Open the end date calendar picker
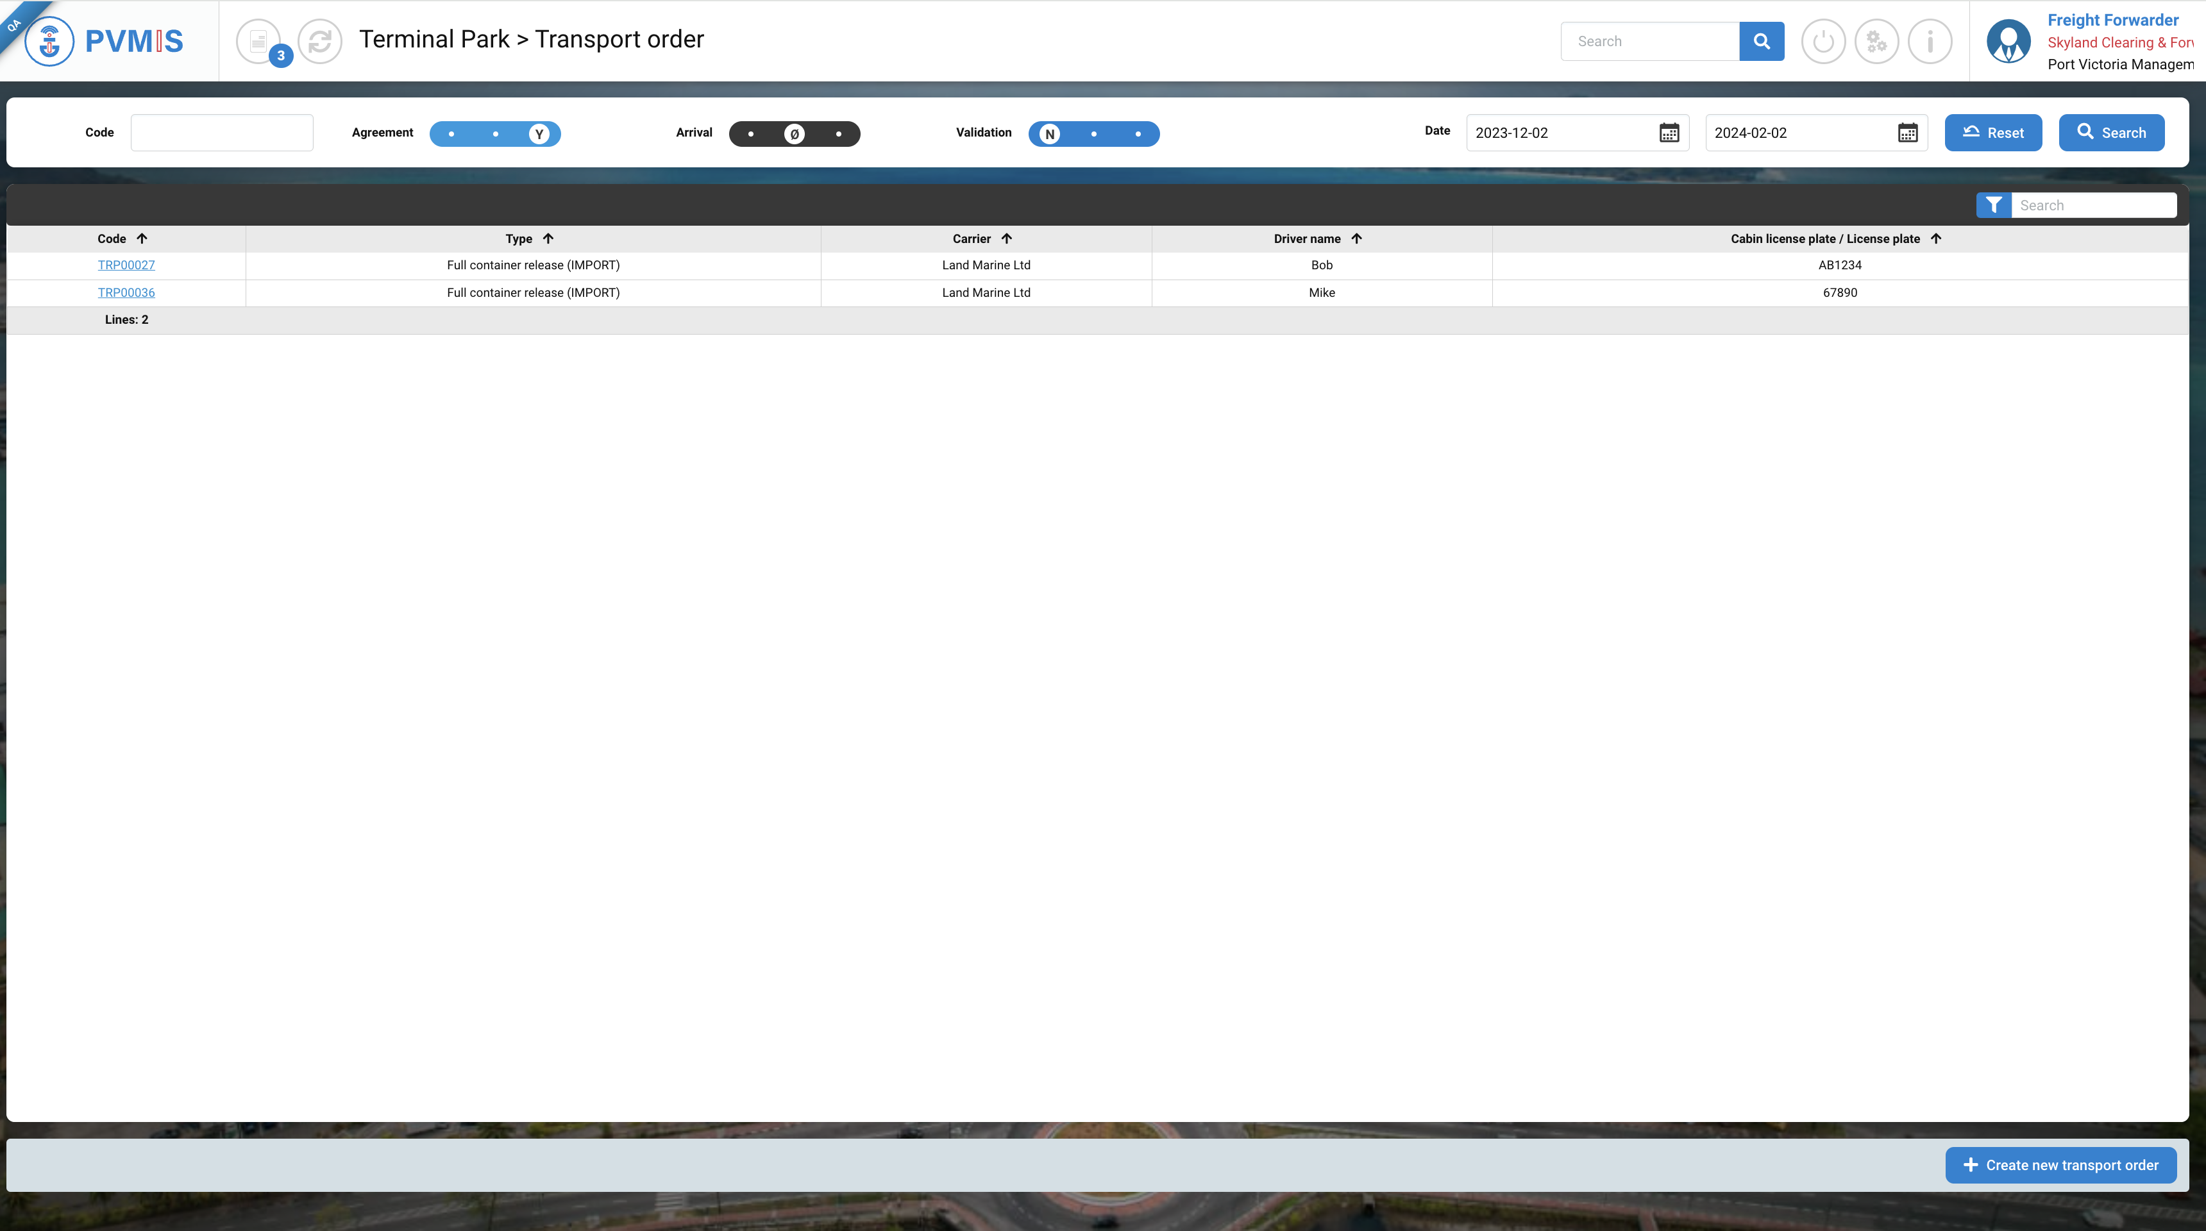Viewport: 2206px width, 1231px height. click(x=1907, y=133)
